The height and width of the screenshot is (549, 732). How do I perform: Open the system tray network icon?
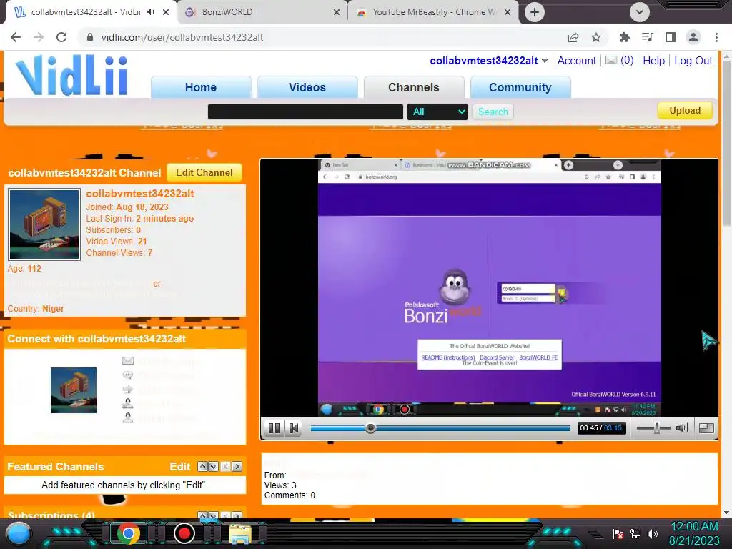(x=635, y=533)
